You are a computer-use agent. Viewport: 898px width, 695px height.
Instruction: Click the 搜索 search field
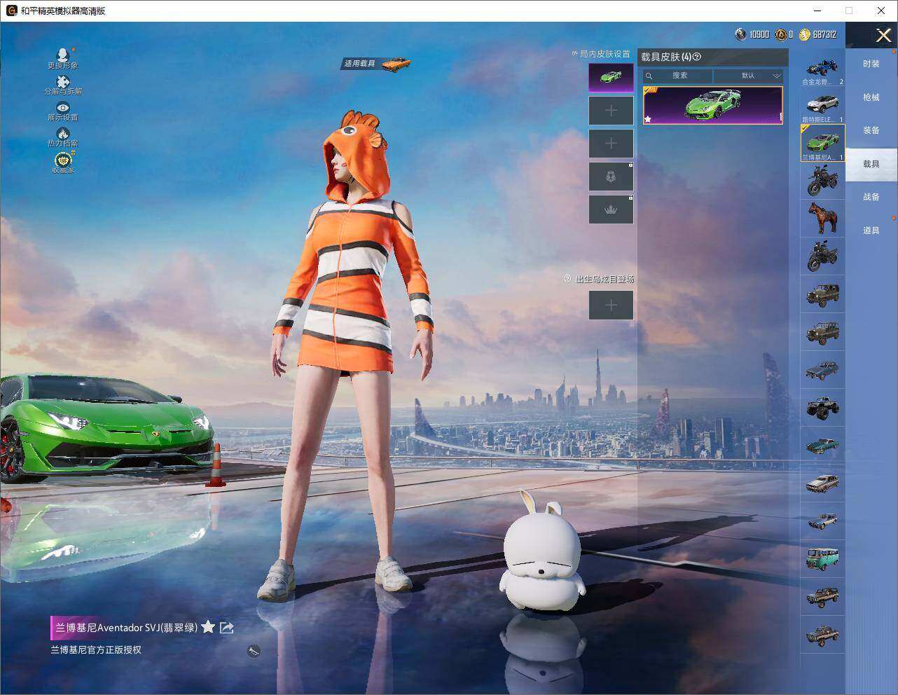pos(678,76)
